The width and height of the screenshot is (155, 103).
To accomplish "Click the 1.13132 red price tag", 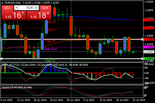I will [x=149, y=28].
